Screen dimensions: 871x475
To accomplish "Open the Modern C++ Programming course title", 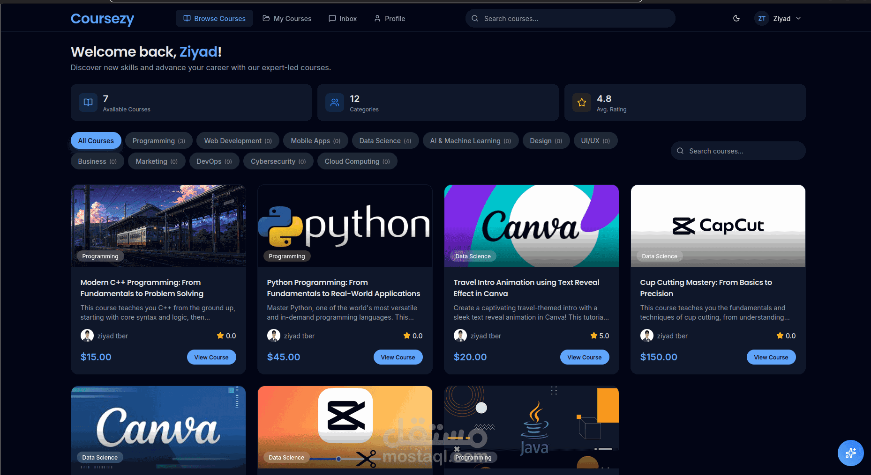I will [x=142, y=288].
